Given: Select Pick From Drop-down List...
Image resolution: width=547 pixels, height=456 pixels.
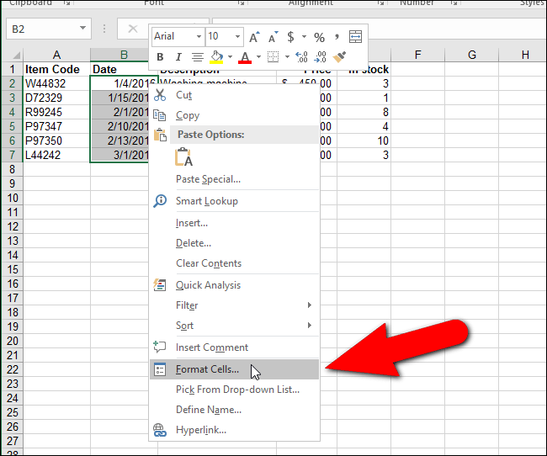Looking at the screenshot, I should [235, 390].
